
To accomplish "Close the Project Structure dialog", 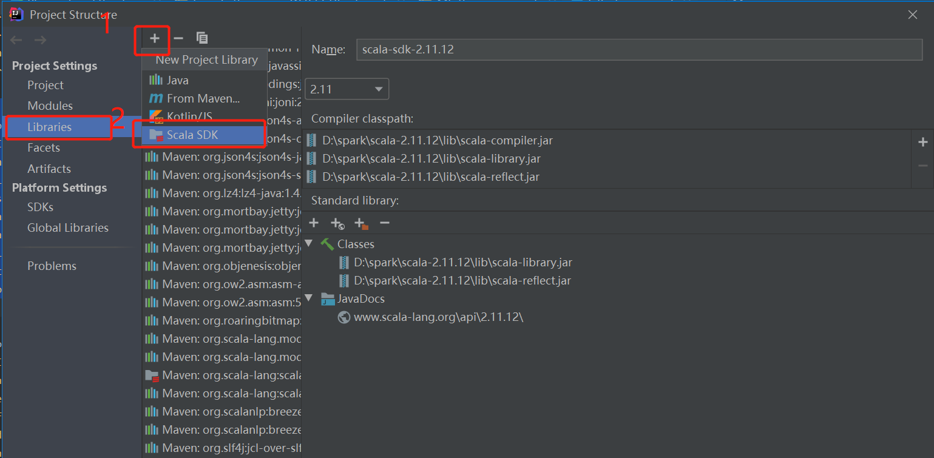I will (912, 15).
